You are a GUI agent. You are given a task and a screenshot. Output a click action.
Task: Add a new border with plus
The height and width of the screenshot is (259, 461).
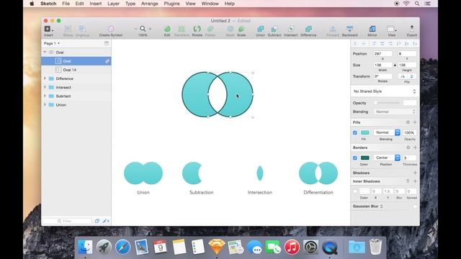415,147
